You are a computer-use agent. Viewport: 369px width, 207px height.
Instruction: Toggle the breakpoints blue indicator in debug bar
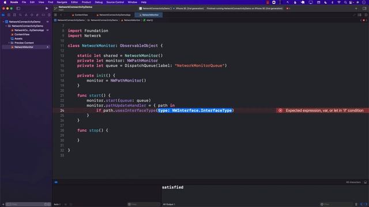(56, 182)
